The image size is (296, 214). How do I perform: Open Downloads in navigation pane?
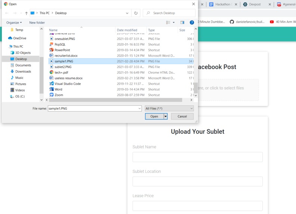click(x=21, y=71)
